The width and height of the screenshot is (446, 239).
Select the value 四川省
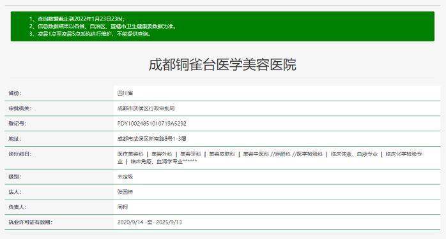click(125, 93)
